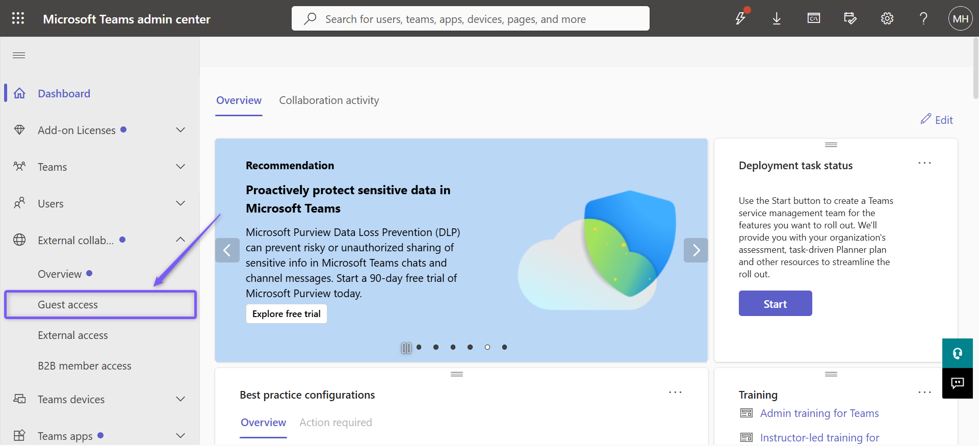Open the feedback chat bubble icon
The height and width of the screenshot is (446, 979).
coord(958,383)
